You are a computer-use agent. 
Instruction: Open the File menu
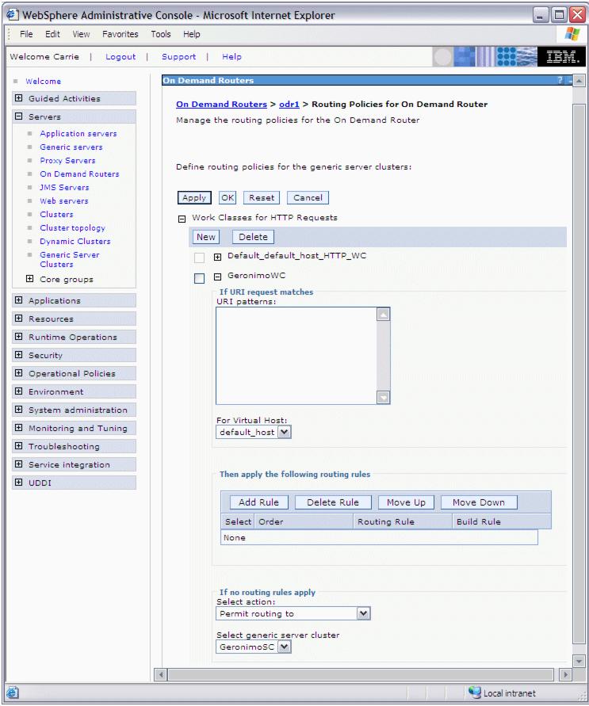(x=26, y=34)
